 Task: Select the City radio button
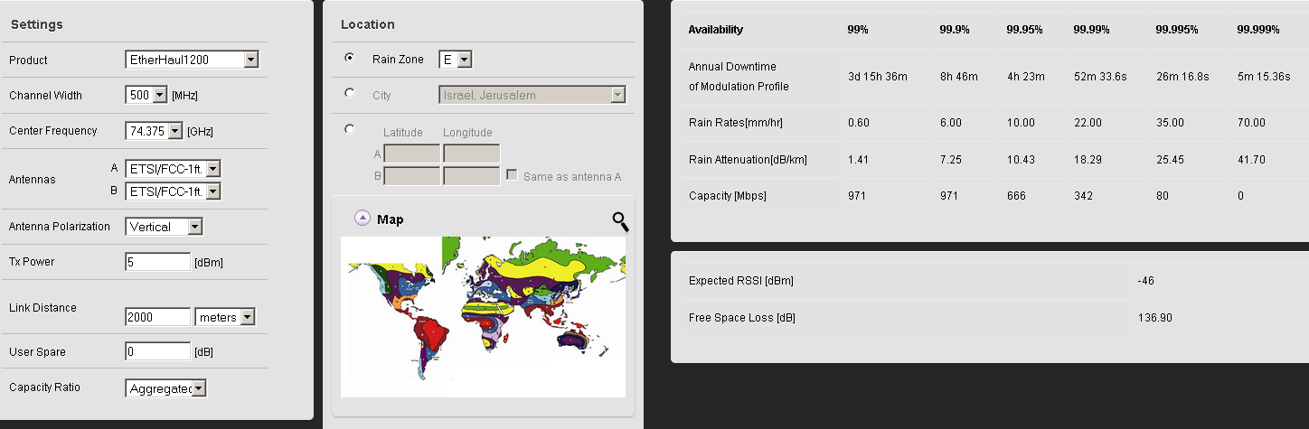[x=350, y=93]
